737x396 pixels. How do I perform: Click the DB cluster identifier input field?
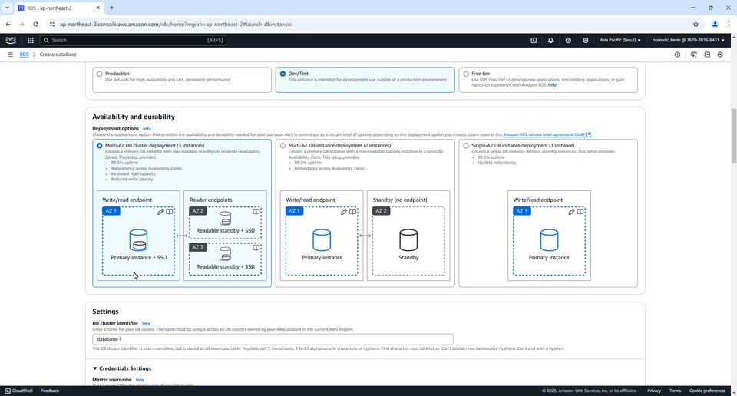click(273, 339)
